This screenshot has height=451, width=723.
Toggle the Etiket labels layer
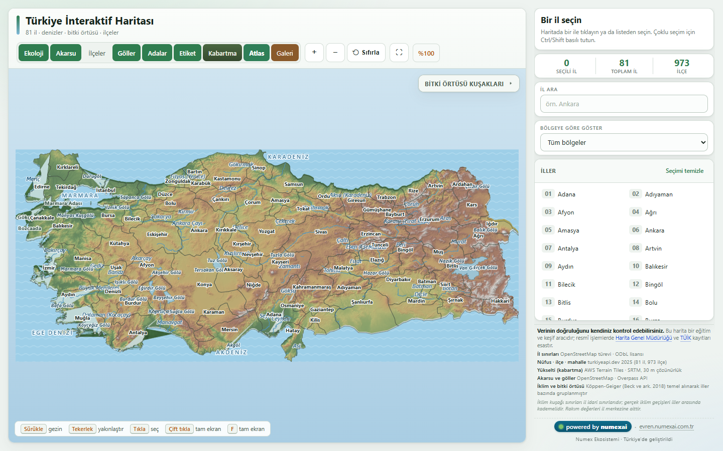point(187,53)
